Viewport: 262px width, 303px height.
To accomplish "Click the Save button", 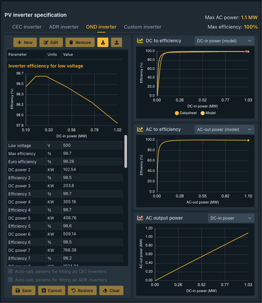I will click(x=23, y=290).
